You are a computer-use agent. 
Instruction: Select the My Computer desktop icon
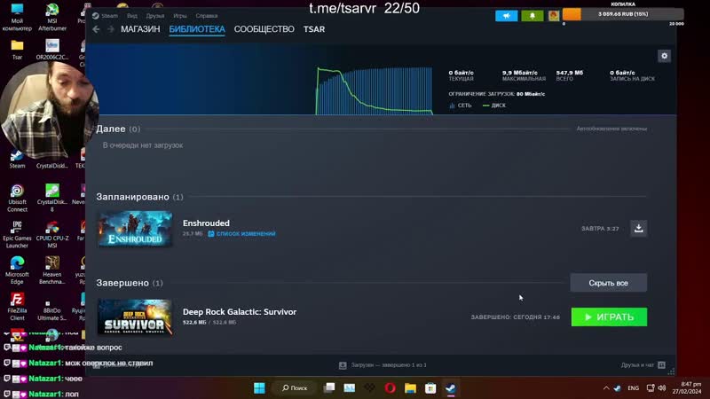17,17
